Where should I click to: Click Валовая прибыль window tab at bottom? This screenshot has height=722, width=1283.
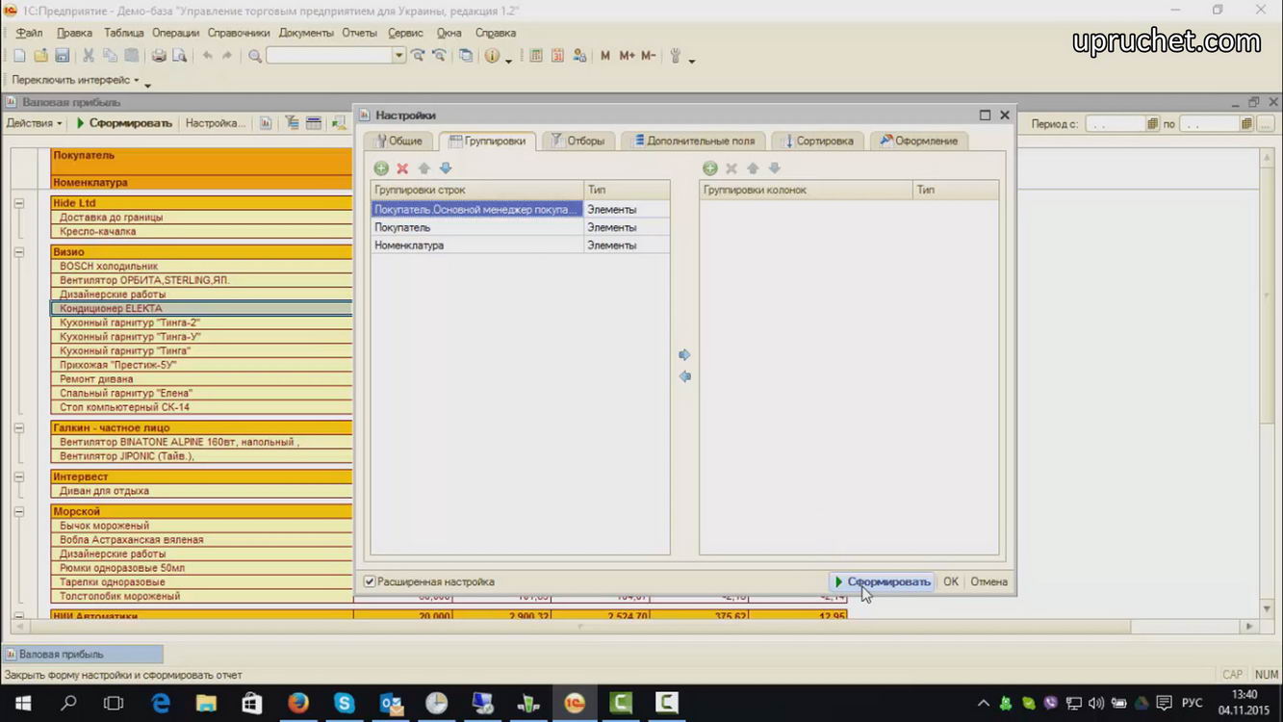coord(83,655)
